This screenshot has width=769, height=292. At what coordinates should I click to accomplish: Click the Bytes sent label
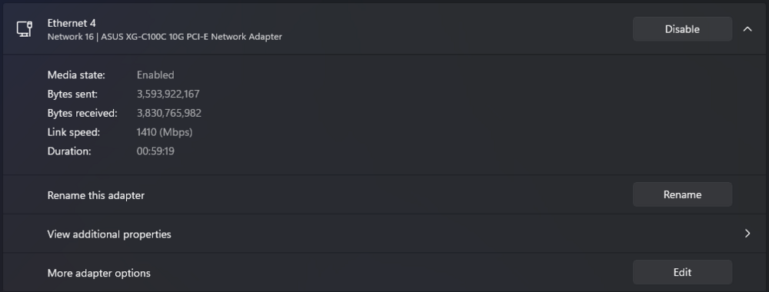pos(72,94)
